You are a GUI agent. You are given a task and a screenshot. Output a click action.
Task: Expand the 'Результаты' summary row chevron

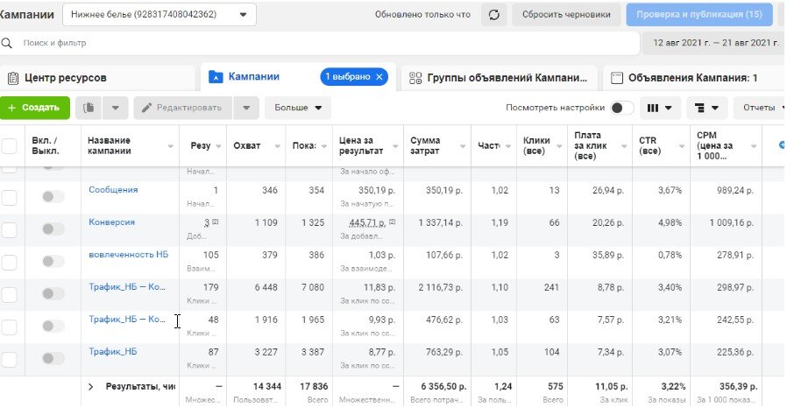[89, 386]
